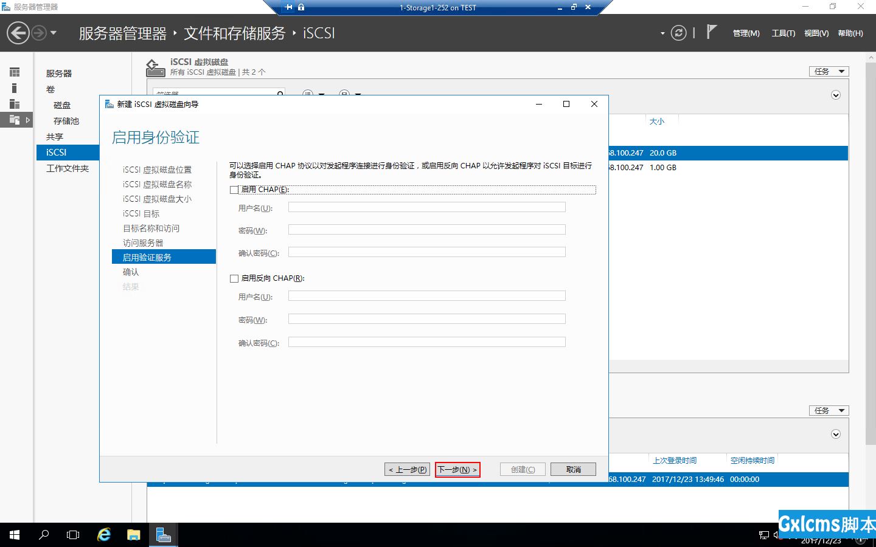The width and height of the screenshot is (876, 547).
Task: Open 任务 dropdown for iSCSI virtual disks
Action: pos(829,71)
